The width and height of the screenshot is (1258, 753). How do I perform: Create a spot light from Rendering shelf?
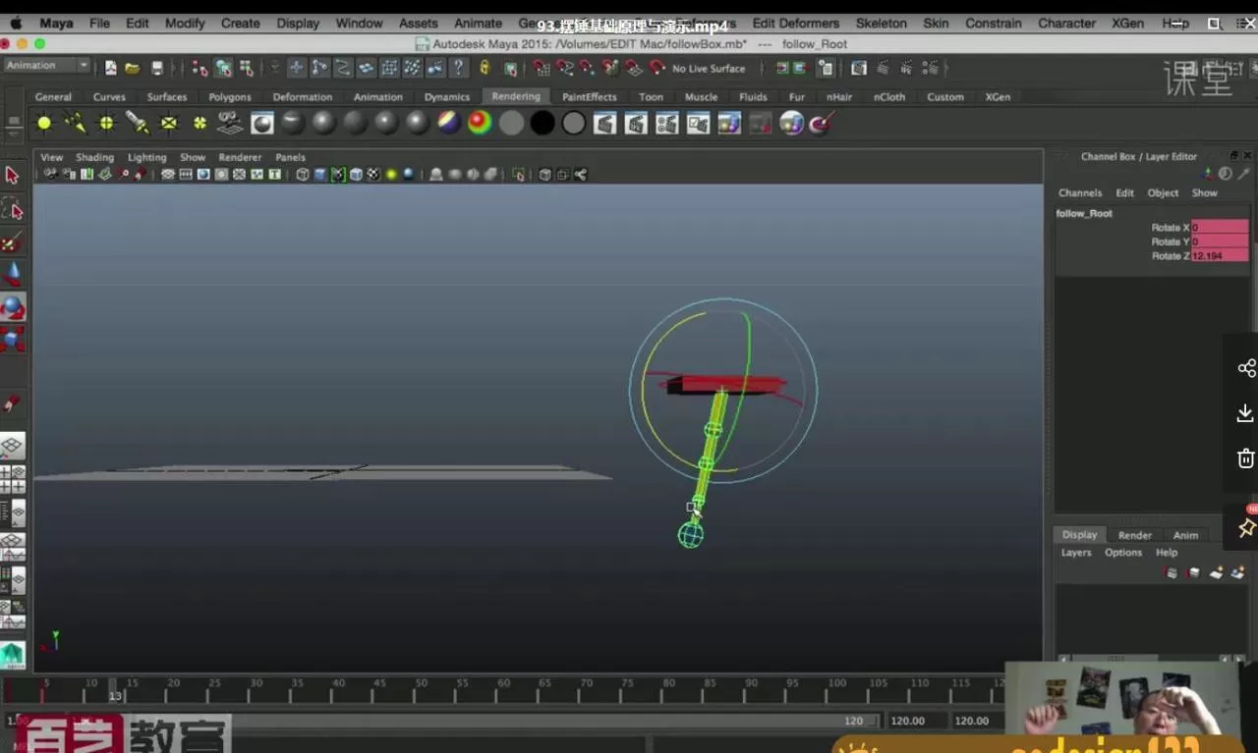pos(138,123)
